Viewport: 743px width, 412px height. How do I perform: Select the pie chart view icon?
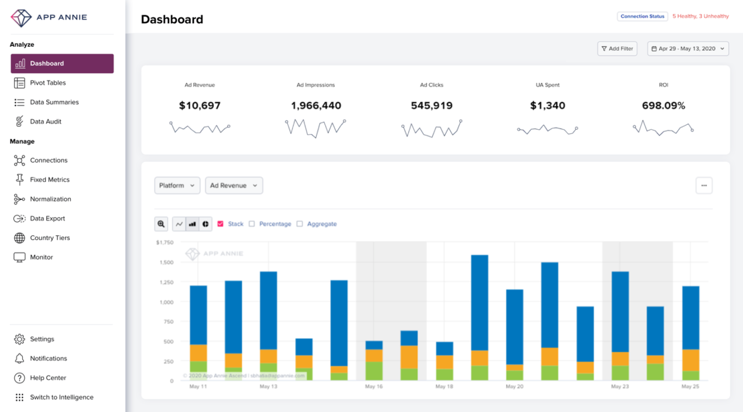205,224
